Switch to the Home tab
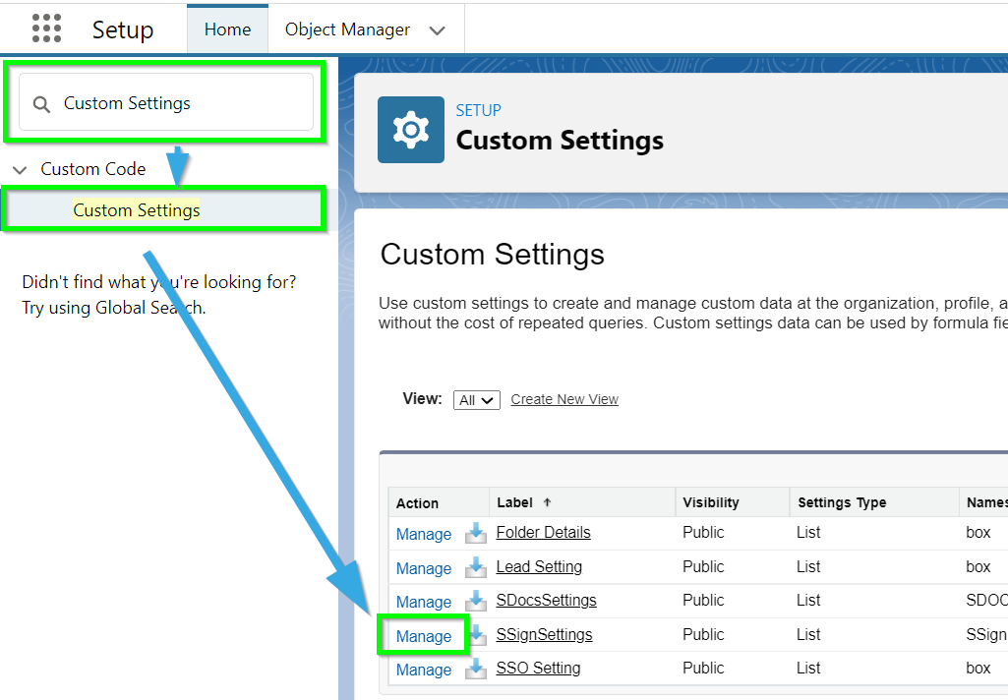Screen dimensions: 1008x700 tap(227, 29)
